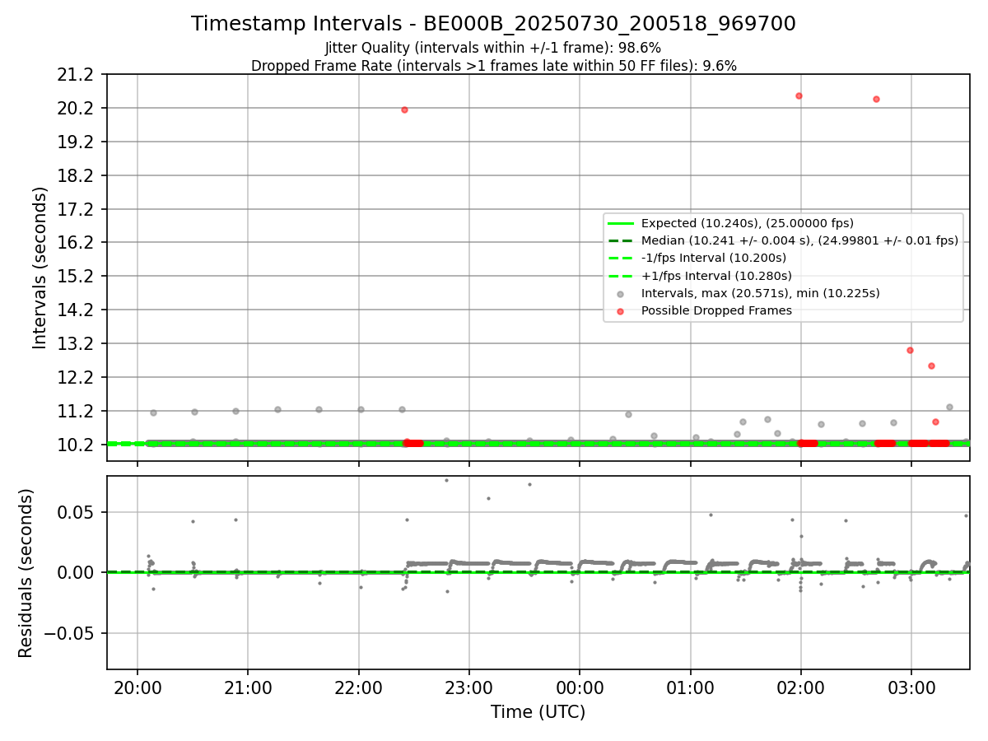The width and height of the screenshot is (988, 741).
Task: Click the red point at 12.5s after 03:00
Action: 931,366
